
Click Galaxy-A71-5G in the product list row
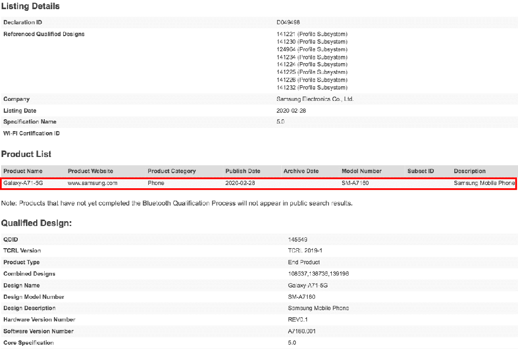pos(23,183)
